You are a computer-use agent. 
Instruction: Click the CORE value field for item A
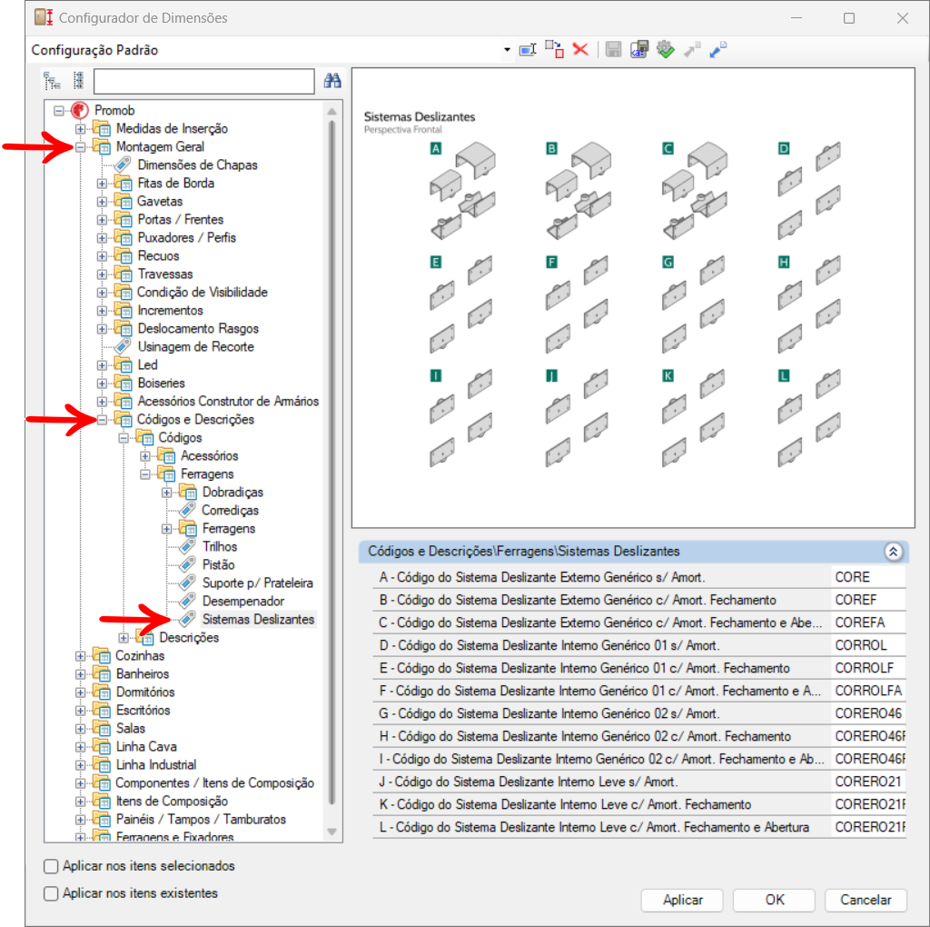point(867,577)
